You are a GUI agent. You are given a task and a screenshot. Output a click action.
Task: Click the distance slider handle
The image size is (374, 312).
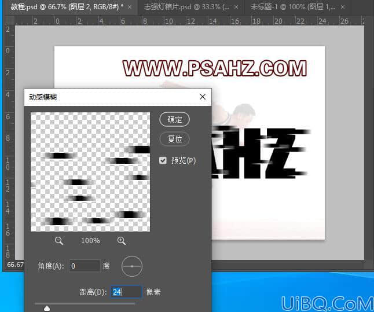tap(47, 308)
